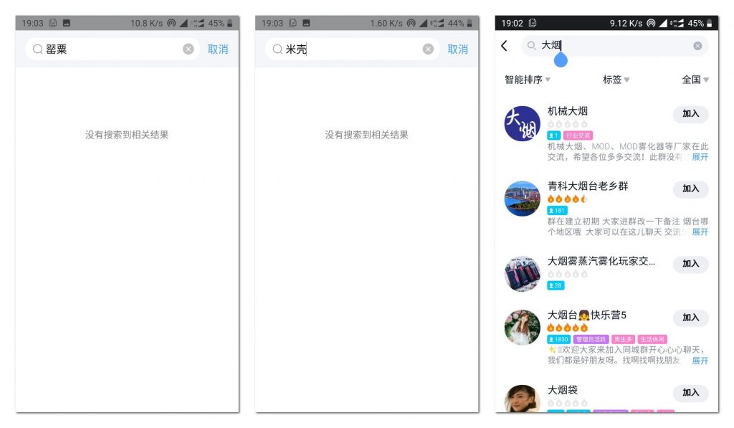Select the 生活休闲 tag

652,339
